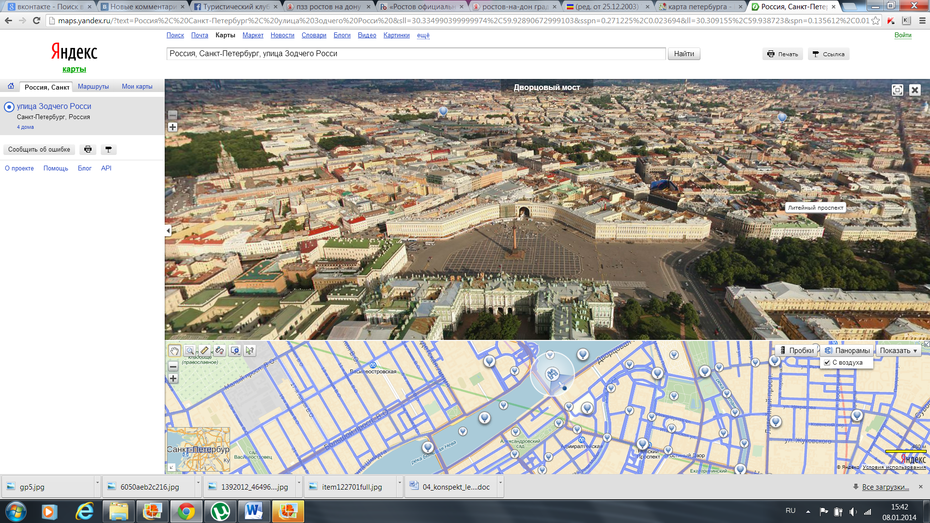This screenshot has width=930, height=523.
Task: Click the balloon marker near Невский проспект label
Action: 643,444
